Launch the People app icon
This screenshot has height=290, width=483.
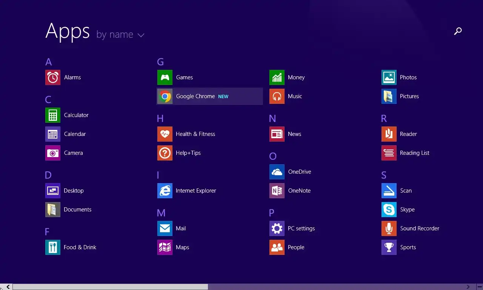(x=277, y=247)
